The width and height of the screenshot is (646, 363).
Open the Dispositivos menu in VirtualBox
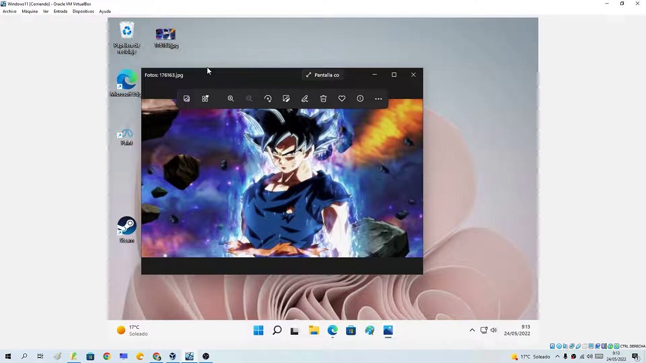(x=83, y=11)
